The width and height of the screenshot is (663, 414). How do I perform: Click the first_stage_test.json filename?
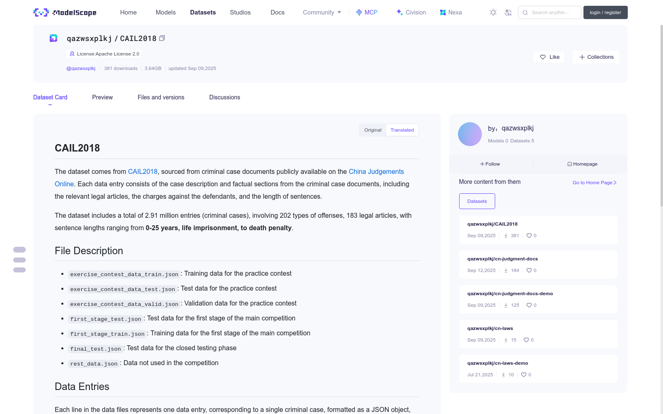106,319
